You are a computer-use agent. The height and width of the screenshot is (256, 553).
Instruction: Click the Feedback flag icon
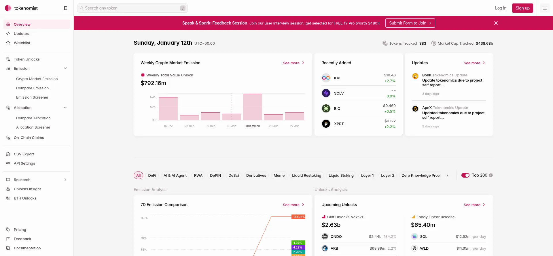(x=8, y=239)
